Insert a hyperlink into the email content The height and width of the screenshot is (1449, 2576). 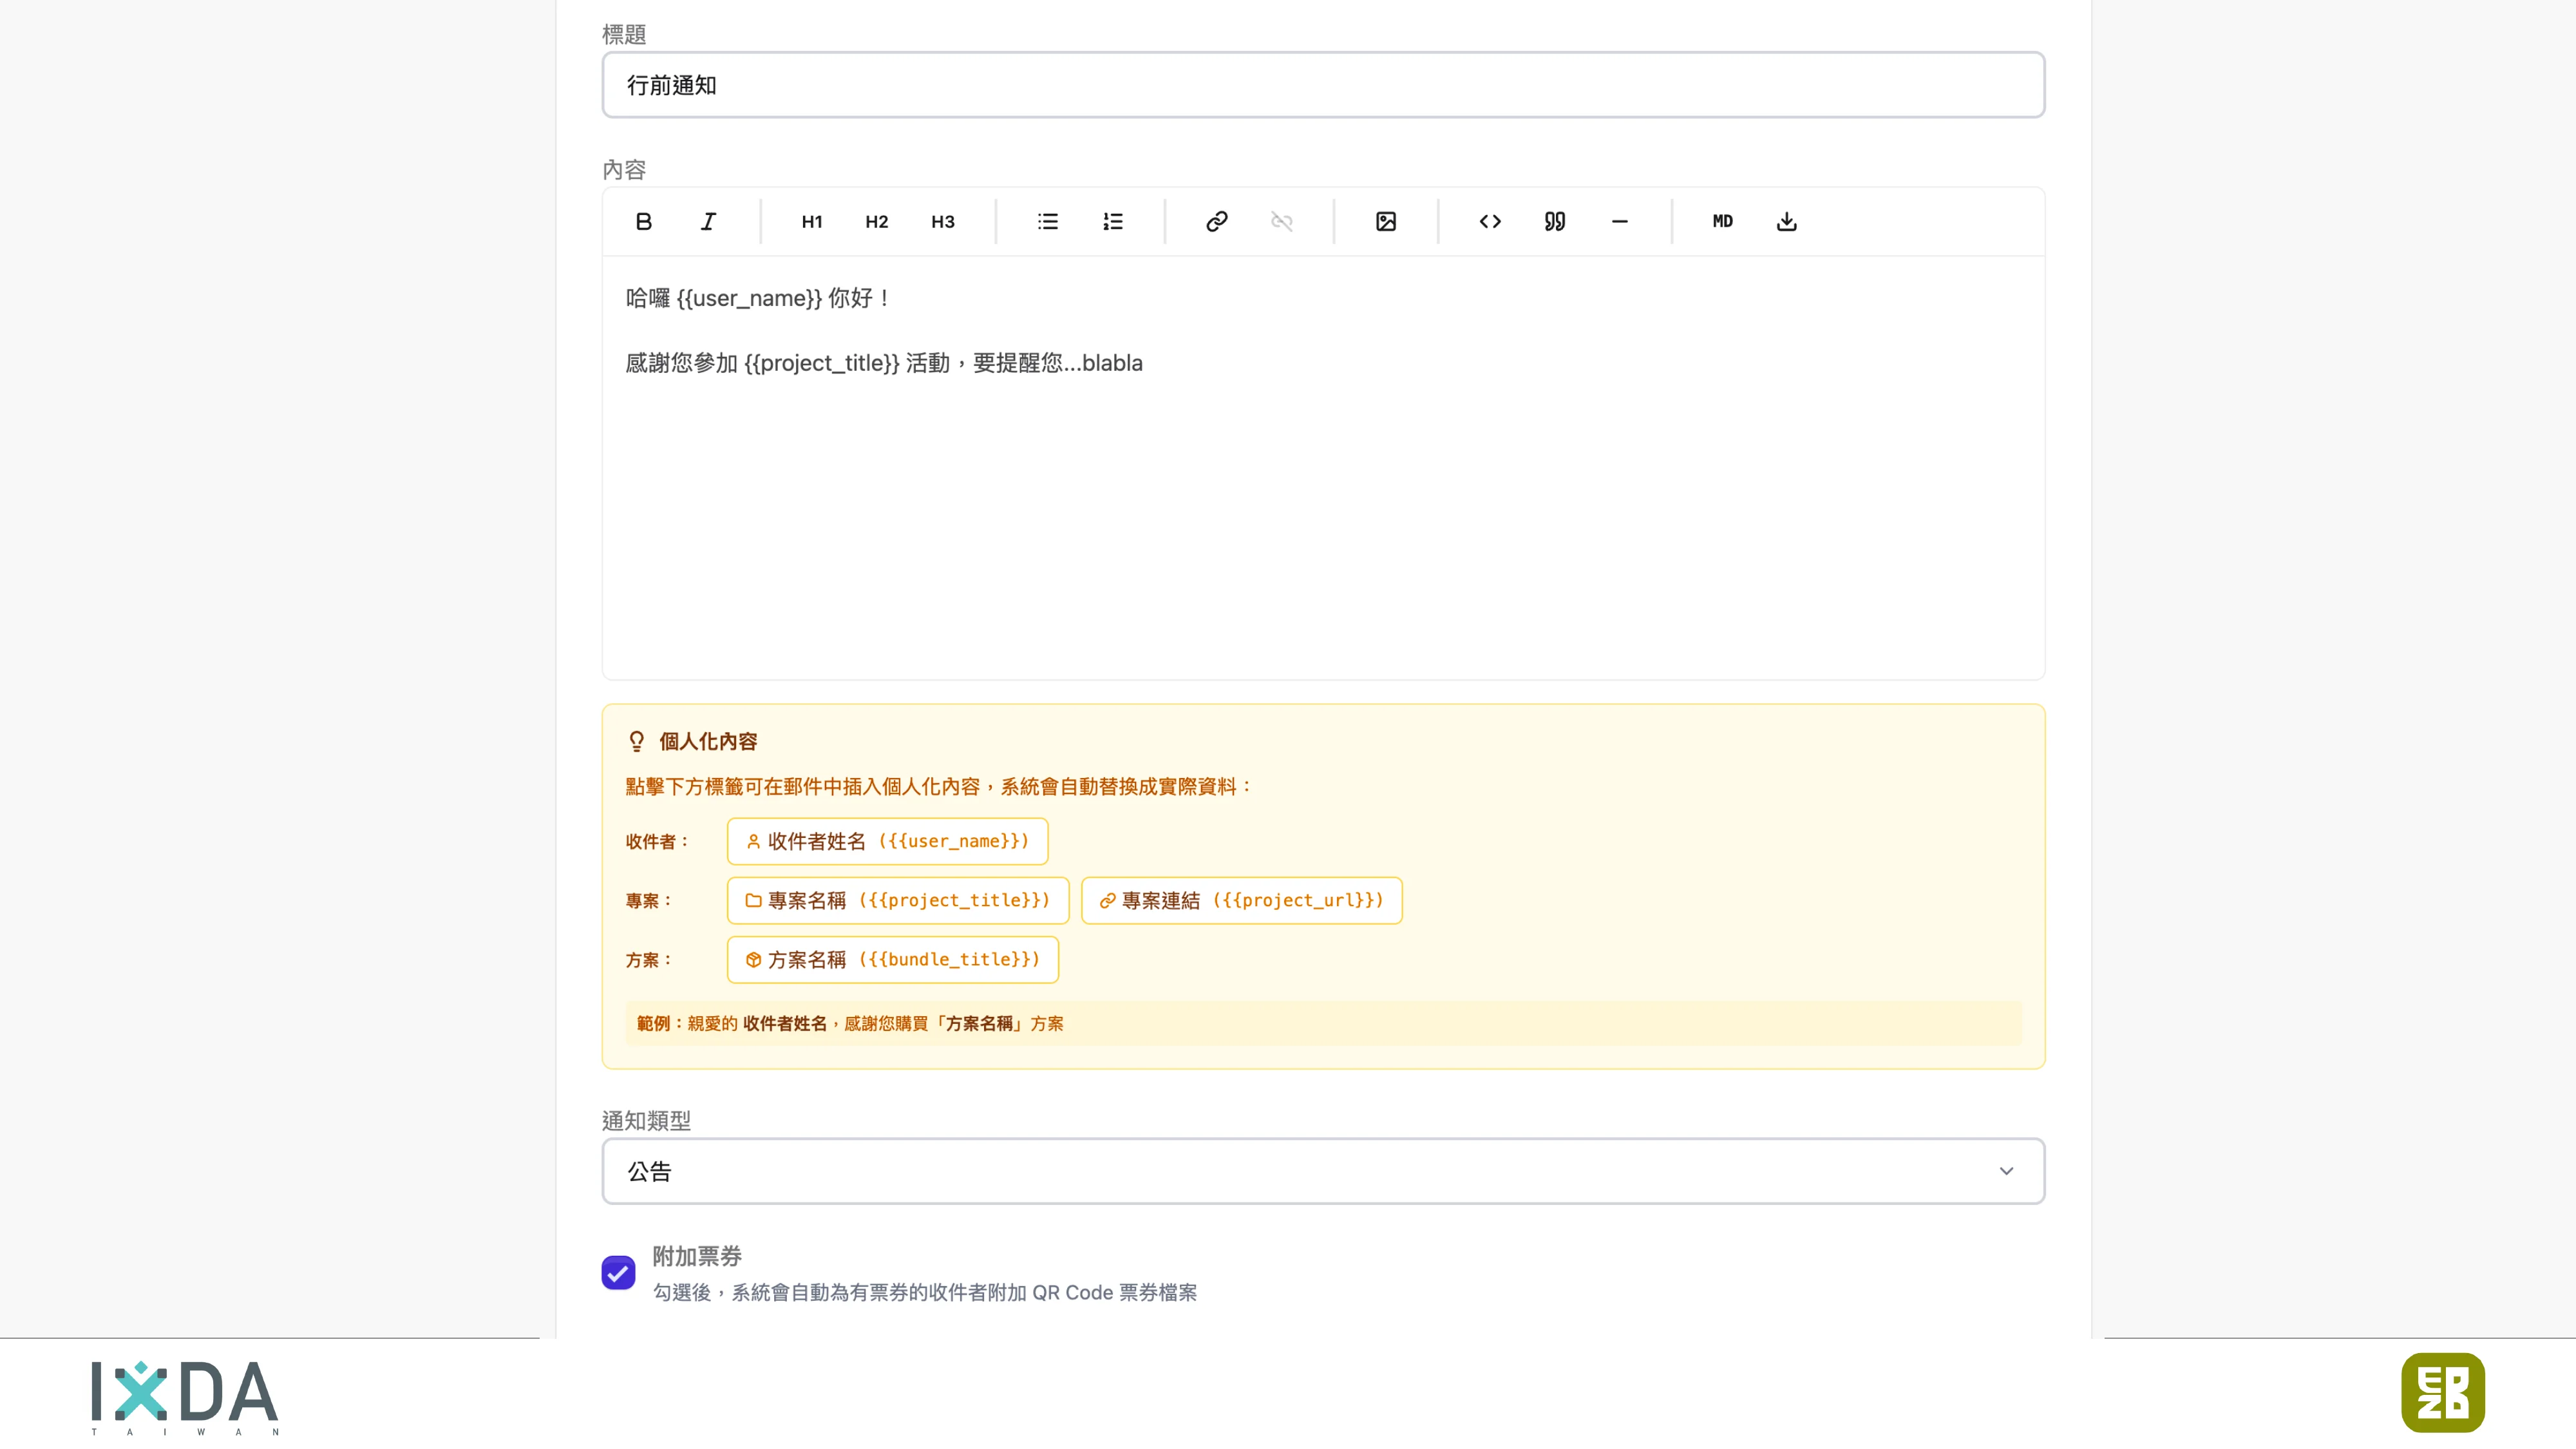[x=1216, y=221]
